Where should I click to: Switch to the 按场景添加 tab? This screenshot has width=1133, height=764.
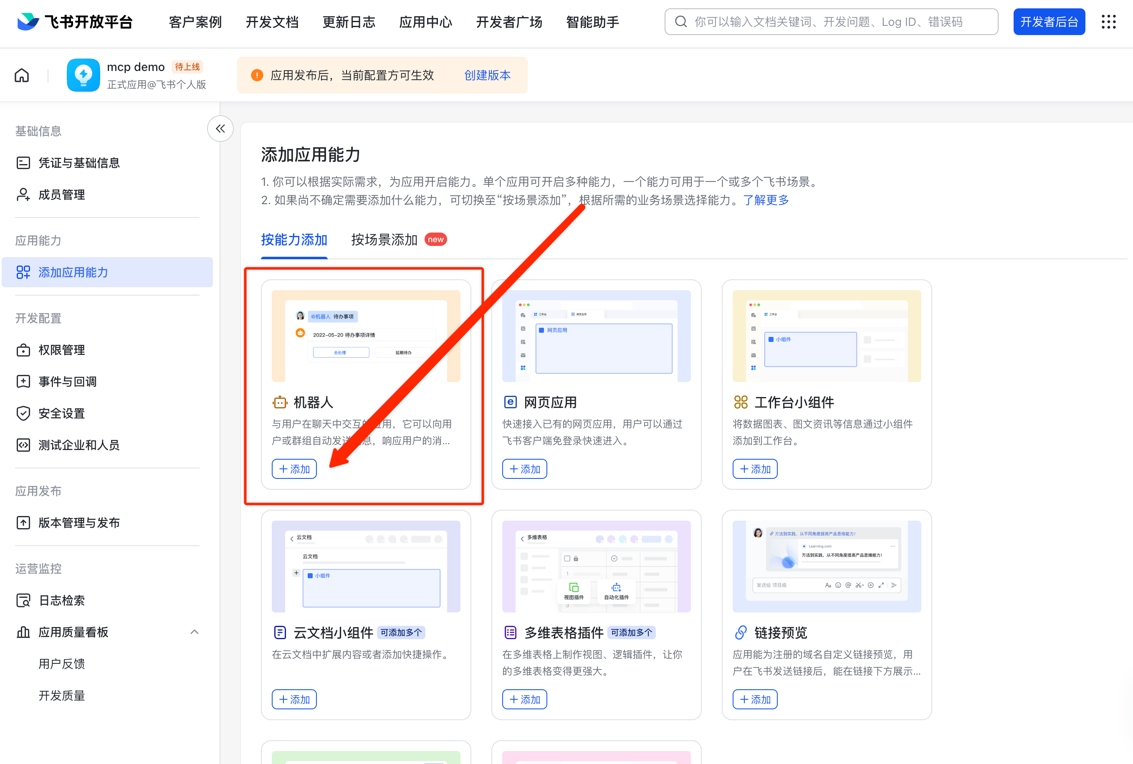point(384,239)
